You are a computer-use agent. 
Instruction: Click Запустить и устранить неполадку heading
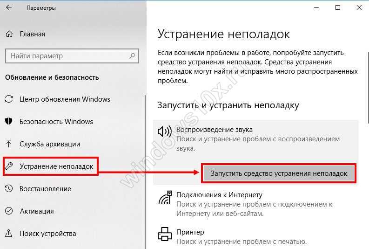tap(228, 105)
